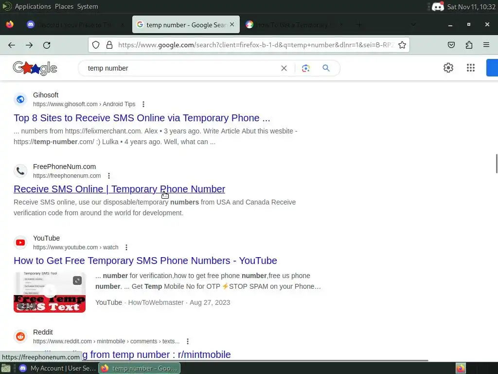
Task: Click the Google holiday logo
Action: tap(35, 68)
